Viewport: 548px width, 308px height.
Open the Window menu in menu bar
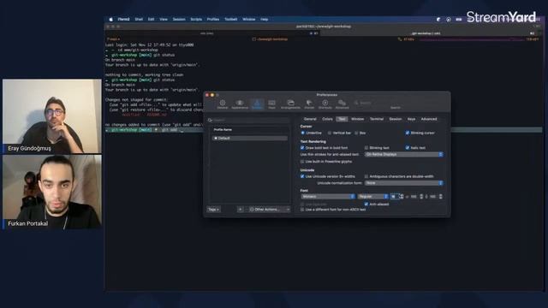pos(249,20)
